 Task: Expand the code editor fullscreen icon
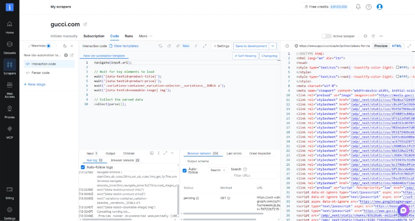204,46
